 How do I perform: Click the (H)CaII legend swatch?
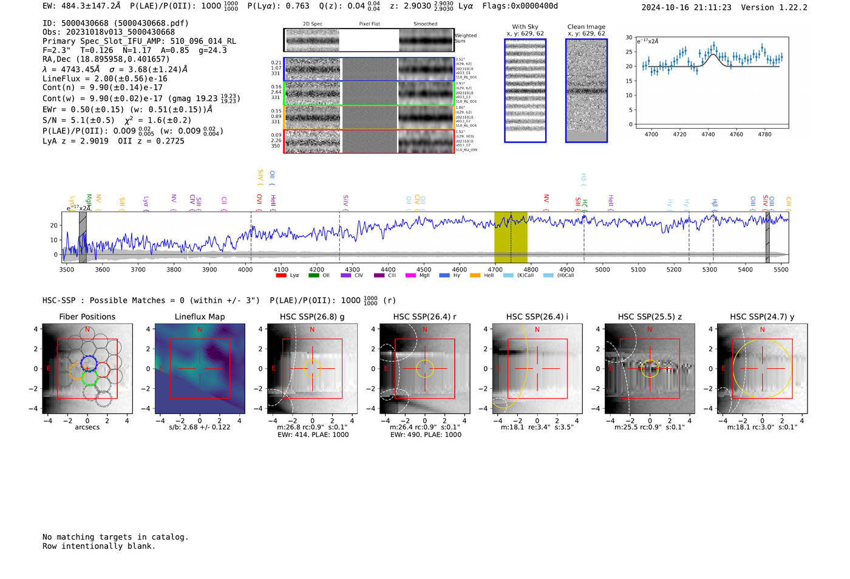(548, 275)
